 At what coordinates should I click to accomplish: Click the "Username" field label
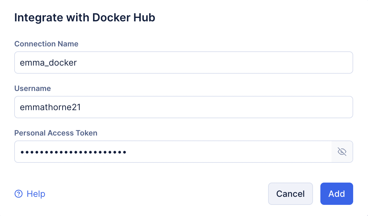pyautogui.click(x=32, y=89)
